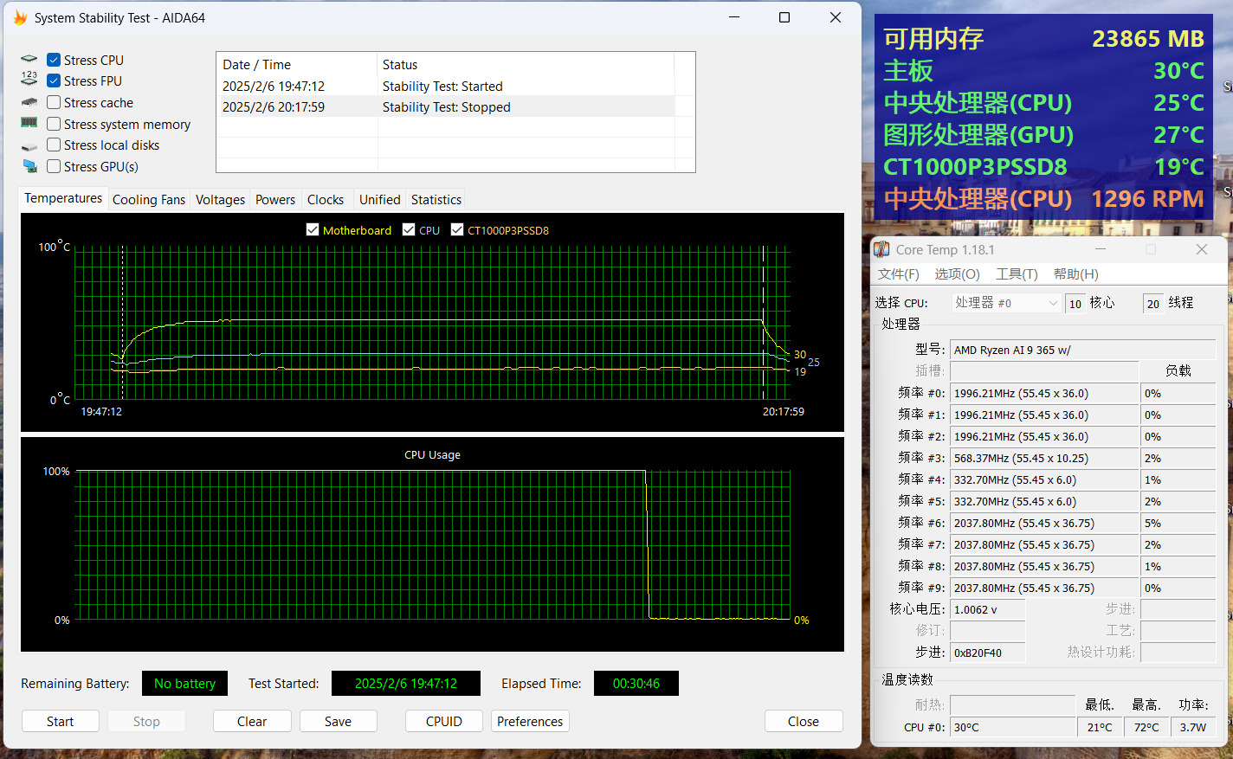The height and width of the screenshot is (759, 1233).
Task: Click the 123 icon beside Stress FPU
Action: 29,80
